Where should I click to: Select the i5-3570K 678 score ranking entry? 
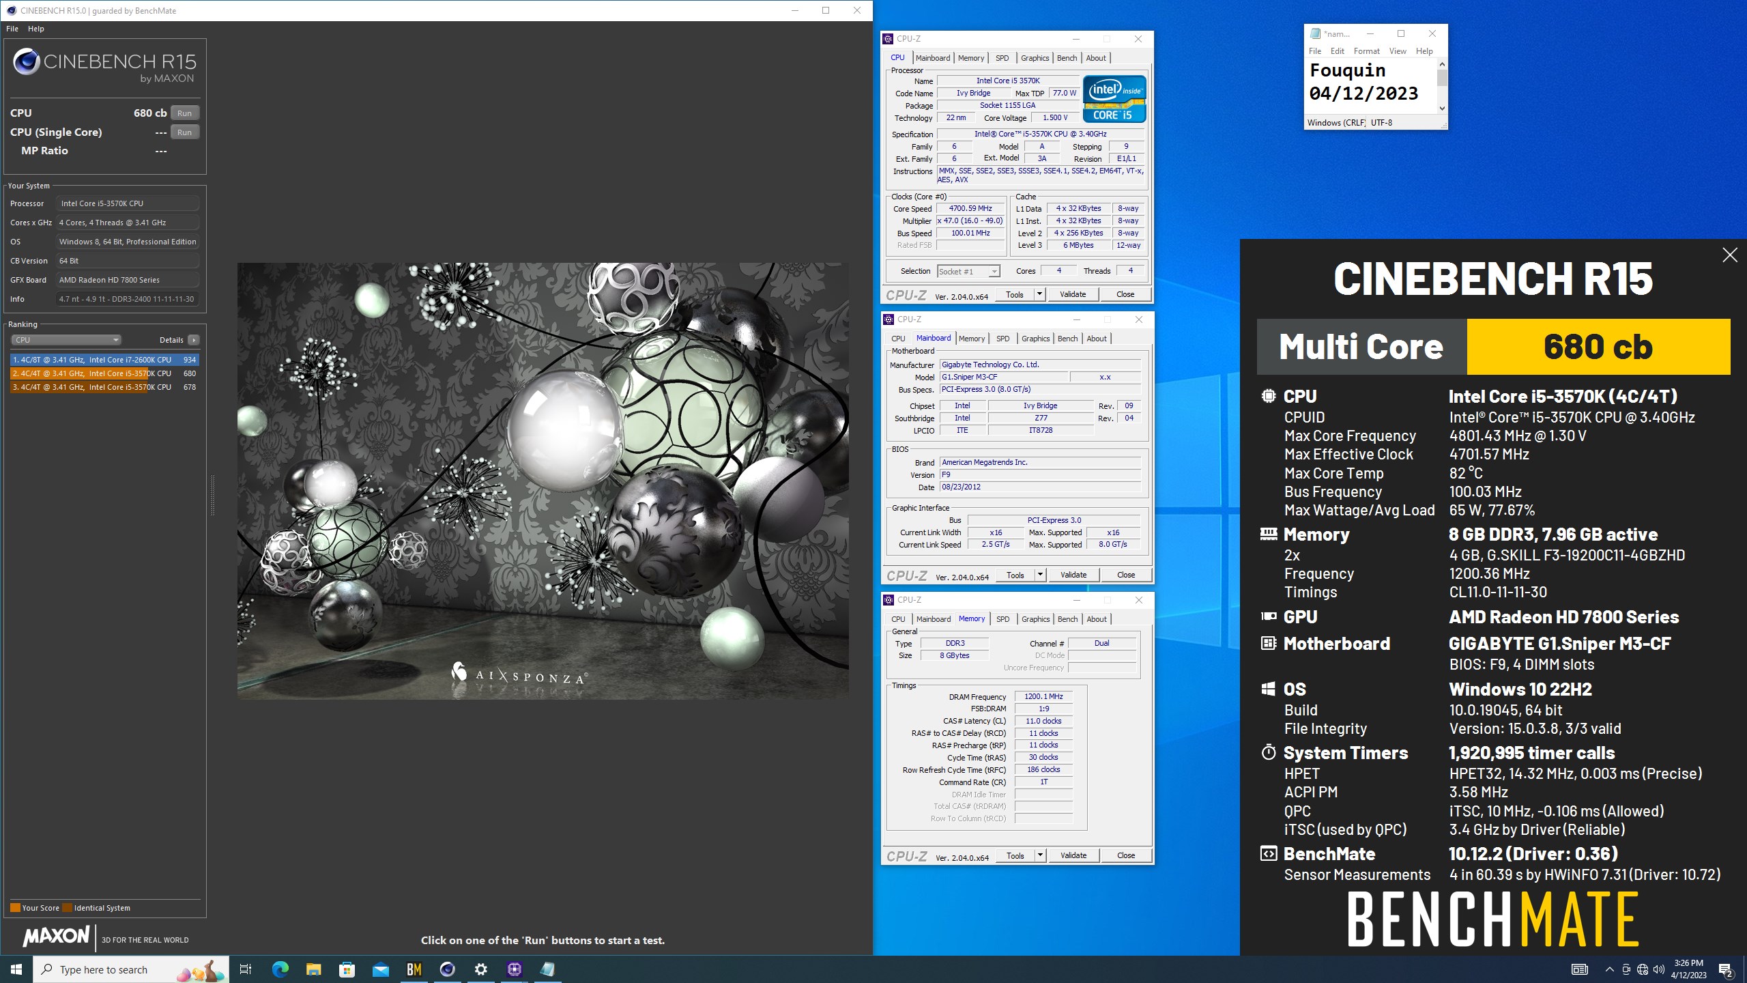pos(104,387)
